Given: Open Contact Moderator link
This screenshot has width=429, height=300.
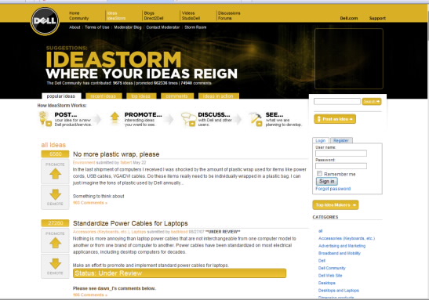Looking at the screenshot, I should [163, 27].
